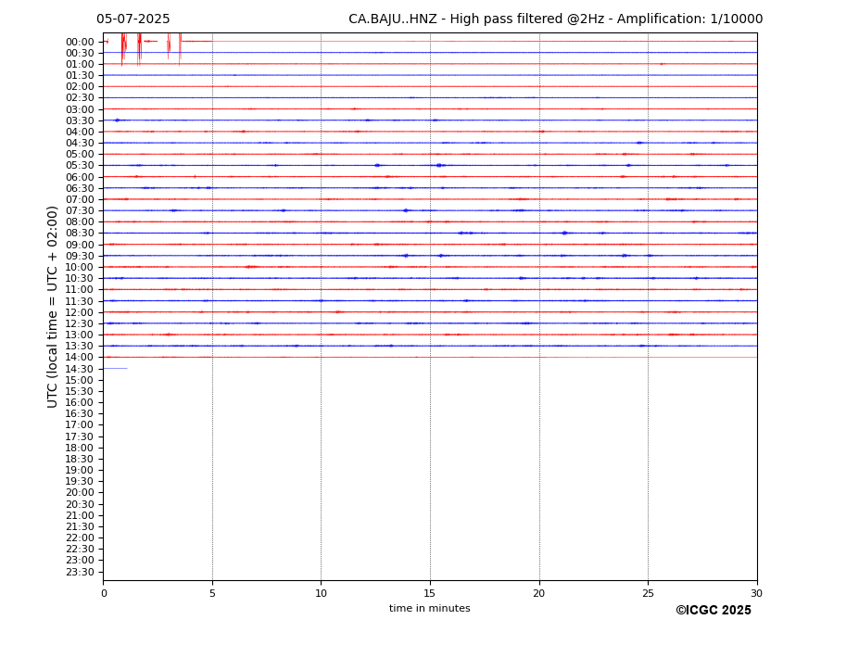Click the 09:30 time row label
The height and width of the screenshot is (645, 859).
coord(80,256)
